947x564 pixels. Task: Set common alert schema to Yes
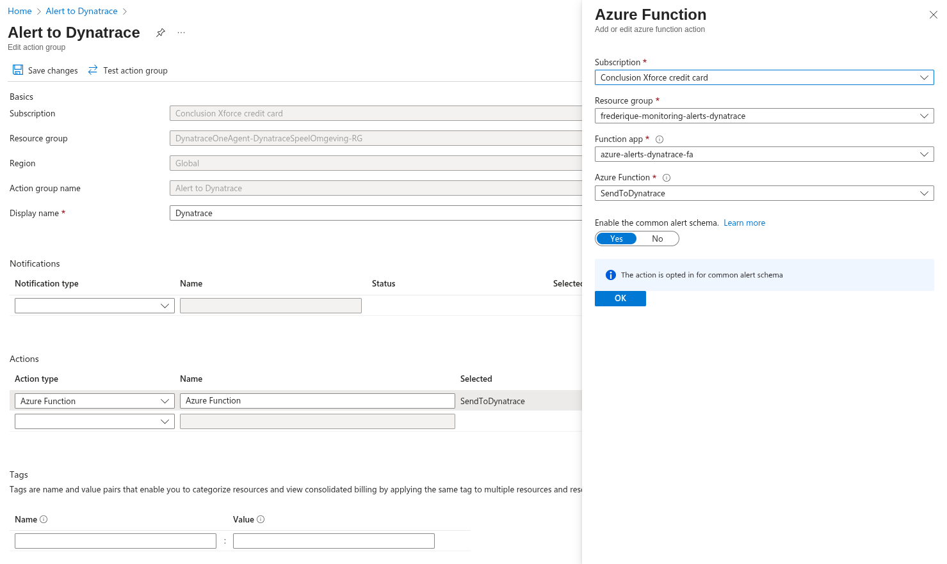click(617, 239)
